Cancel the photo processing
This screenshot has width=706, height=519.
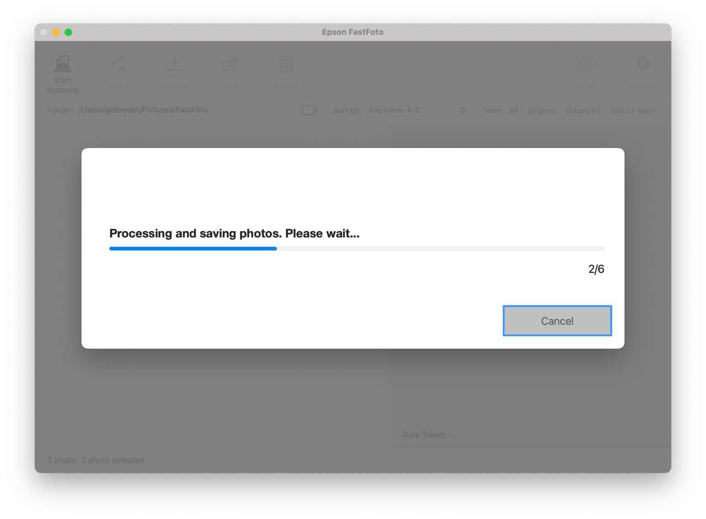(557, 321)
